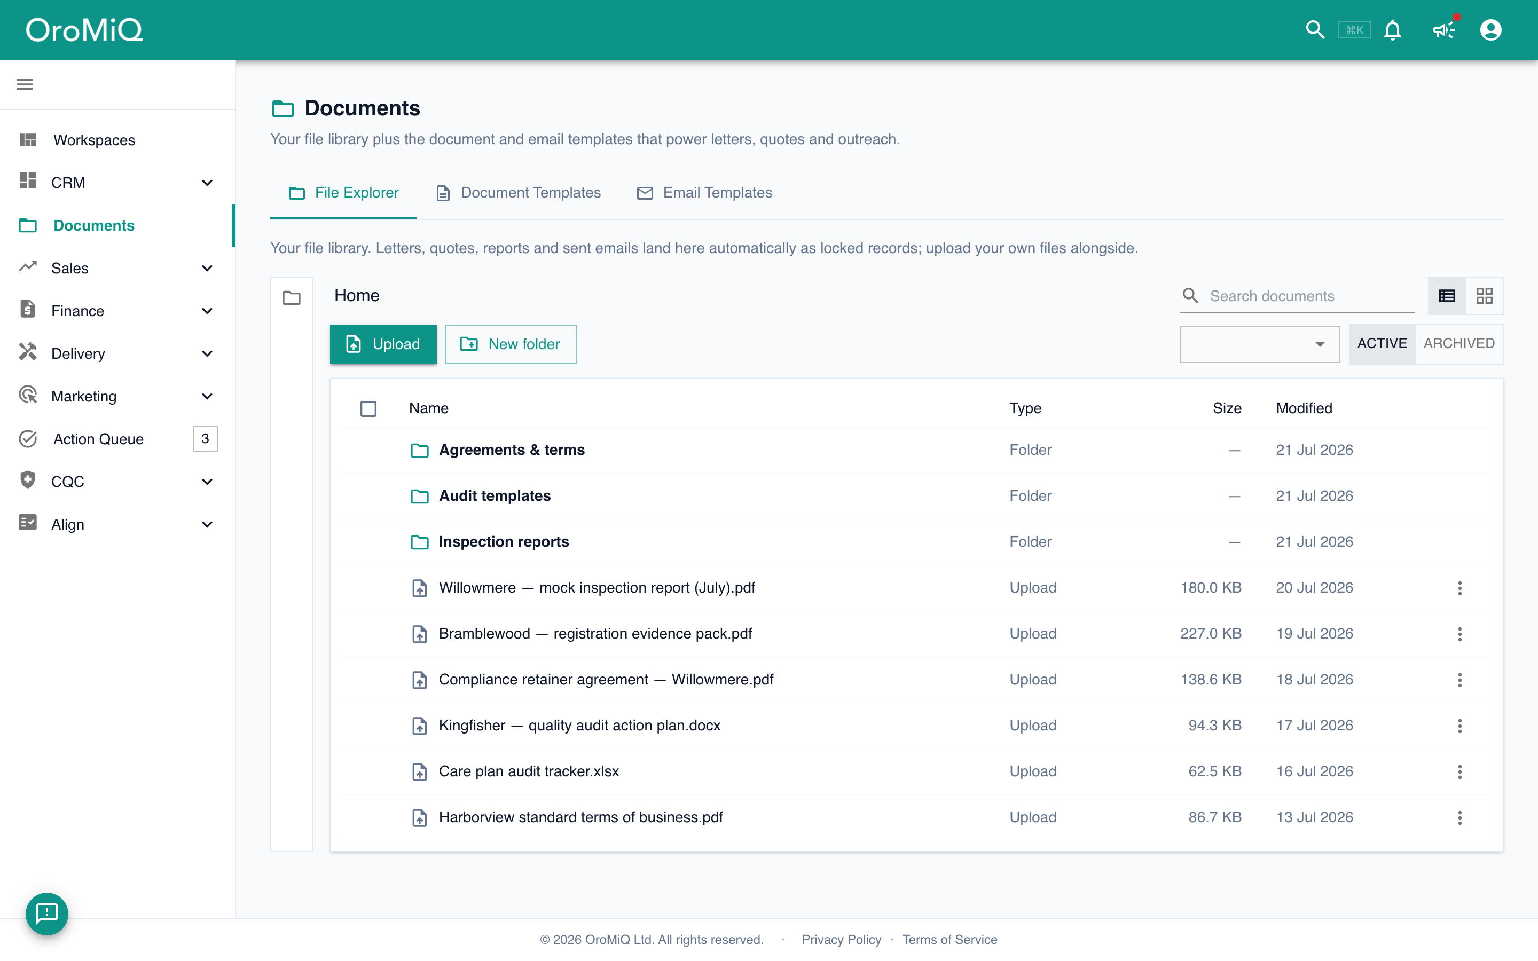Open the notifications bell
Screen dimensions: 1538x961
pyautogui.click(x=1392, y=30)
